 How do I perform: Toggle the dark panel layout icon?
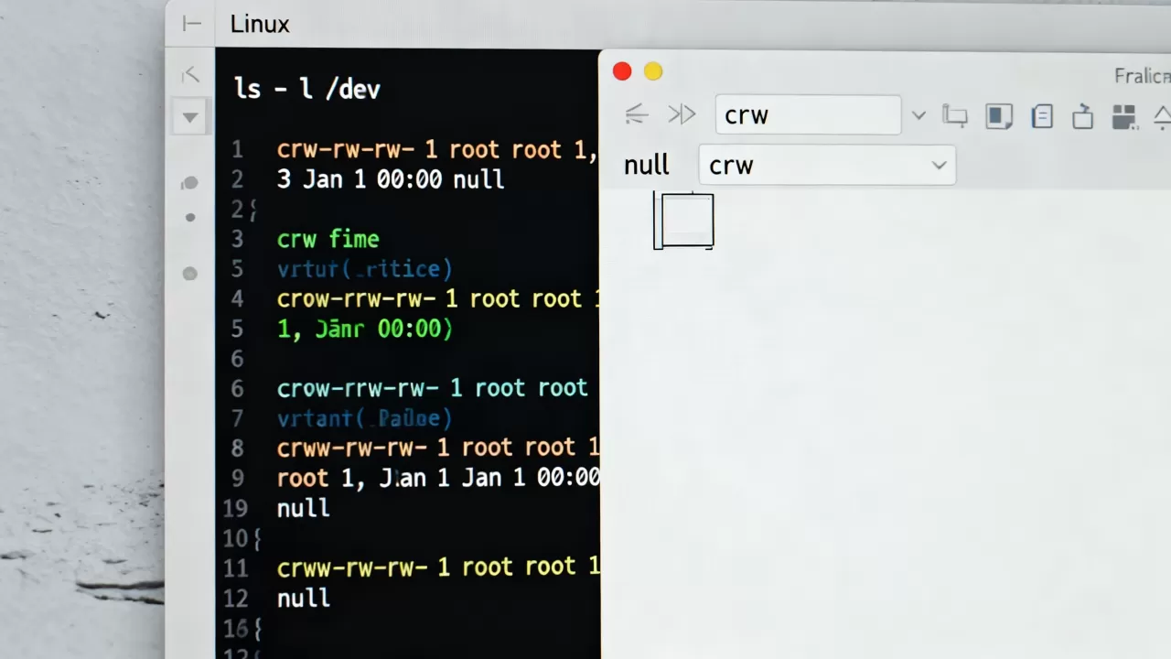(998, 116)
